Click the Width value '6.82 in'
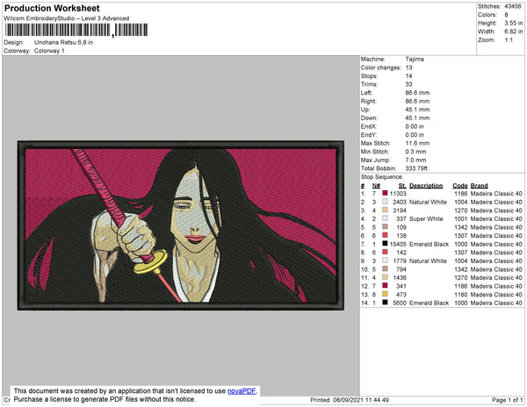 click(x=513, y=32)
